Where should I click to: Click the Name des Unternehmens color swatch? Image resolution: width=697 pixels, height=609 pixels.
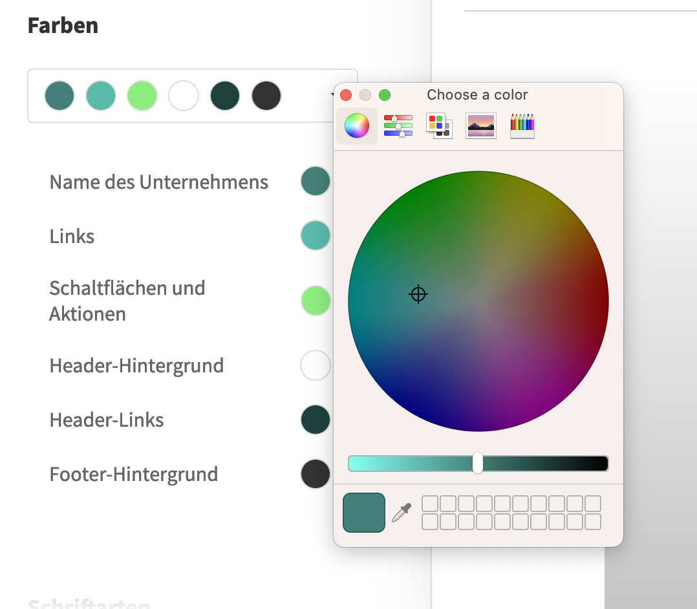point(316,182)
